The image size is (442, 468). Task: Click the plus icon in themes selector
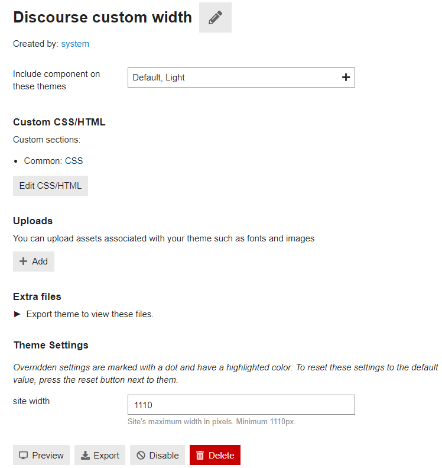346,78
